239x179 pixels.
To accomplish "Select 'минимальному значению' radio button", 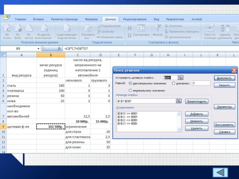I will click(x=130, y=90).
